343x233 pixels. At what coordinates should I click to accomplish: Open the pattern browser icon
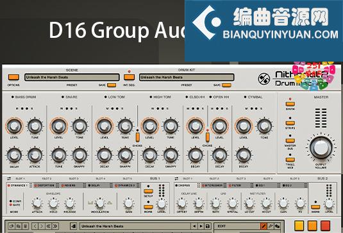click(x=74, y=226)
